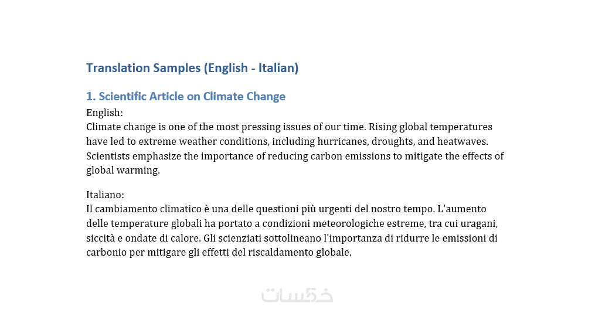The width and height of the screenshot is (595, 309).
Task: Select the 'Scientific Article on Climate Change' heading
Action: [186, 97]
